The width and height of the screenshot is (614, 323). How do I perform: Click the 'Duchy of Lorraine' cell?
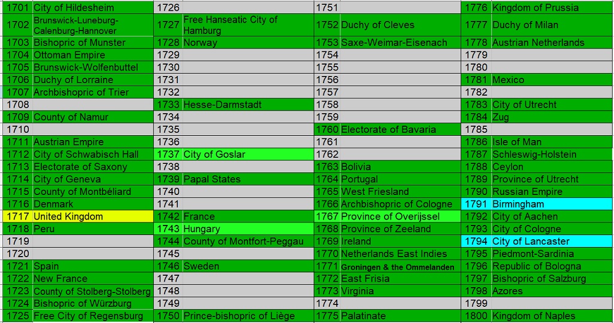(x=93, y=80)
